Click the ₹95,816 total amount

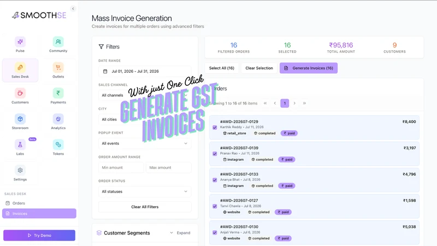341,45
